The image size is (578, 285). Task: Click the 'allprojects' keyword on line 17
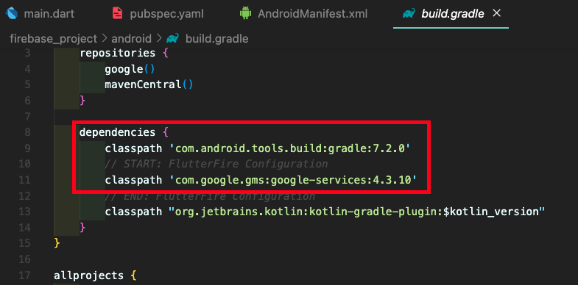click(x=88, y=275)
